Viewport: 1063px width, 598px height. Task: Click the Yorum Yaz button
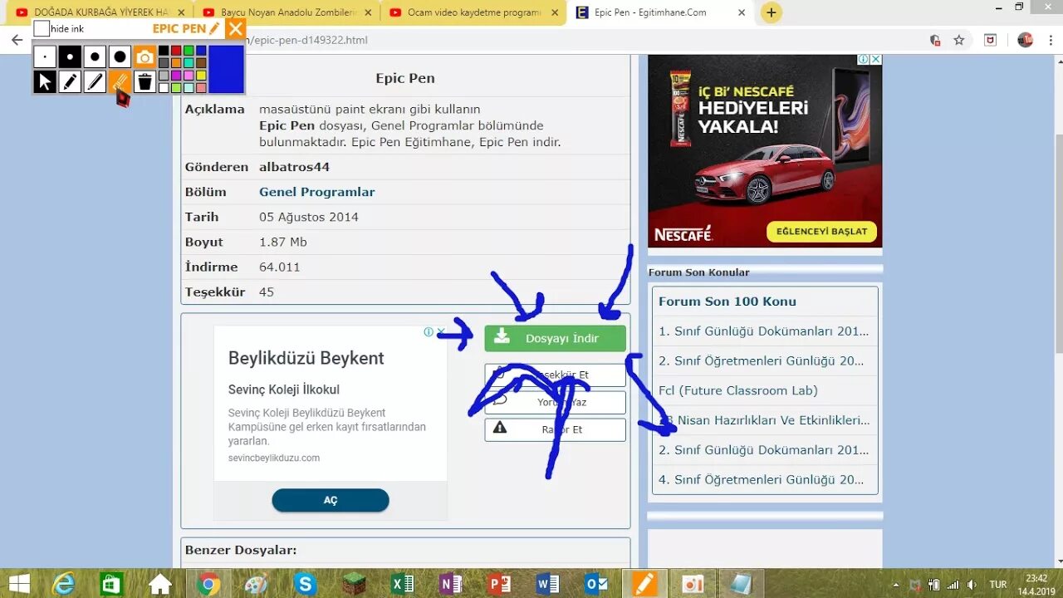[x=555, y=402]
